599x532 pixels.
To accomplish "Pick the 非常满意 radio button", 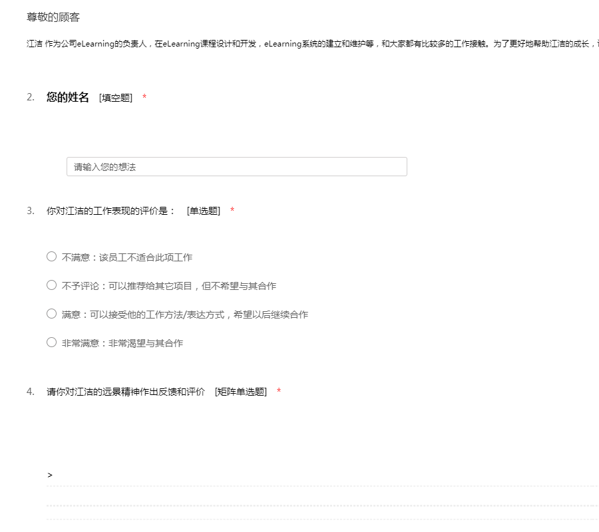I will [x=52, y=342].
